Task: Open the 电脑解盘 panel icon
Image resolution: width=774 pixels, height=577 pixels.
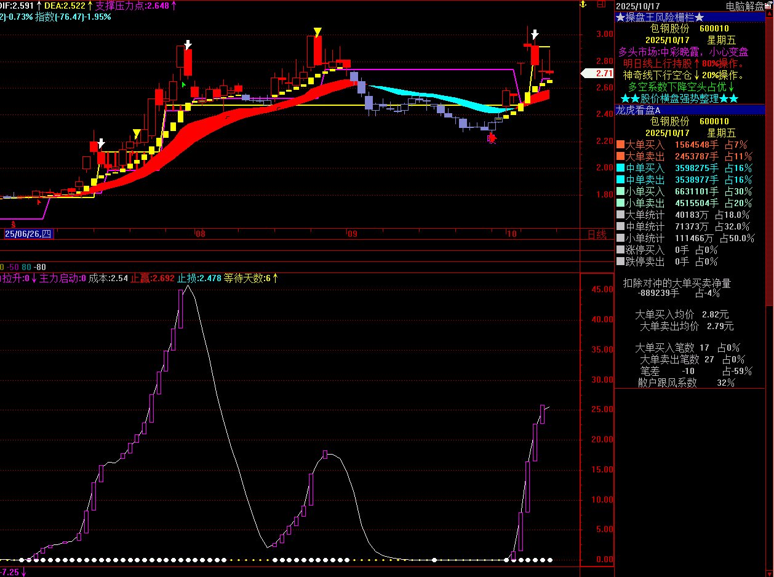Action: pyautogui.click(x=768, y=6)
